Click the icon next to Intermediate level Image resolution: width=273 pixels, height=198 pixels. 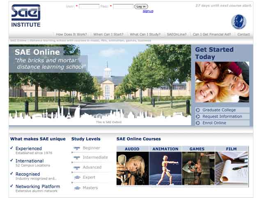(77, 158)
